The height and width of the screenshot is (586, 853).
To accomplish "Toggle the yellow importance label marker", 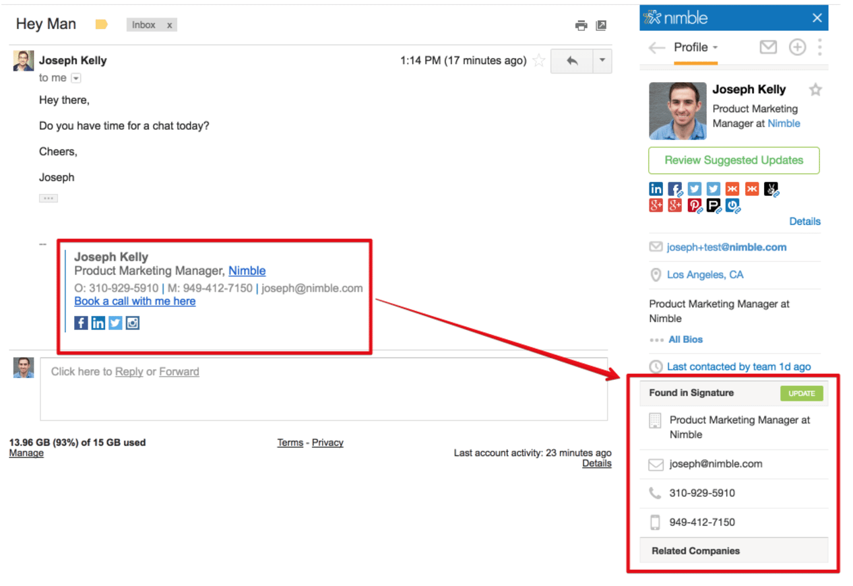I will pos(102,25).
